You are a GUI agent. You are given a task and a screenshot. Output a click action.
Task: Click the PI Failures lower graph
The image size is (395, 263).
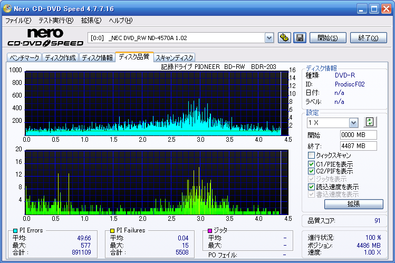click(x=157, y=182)
